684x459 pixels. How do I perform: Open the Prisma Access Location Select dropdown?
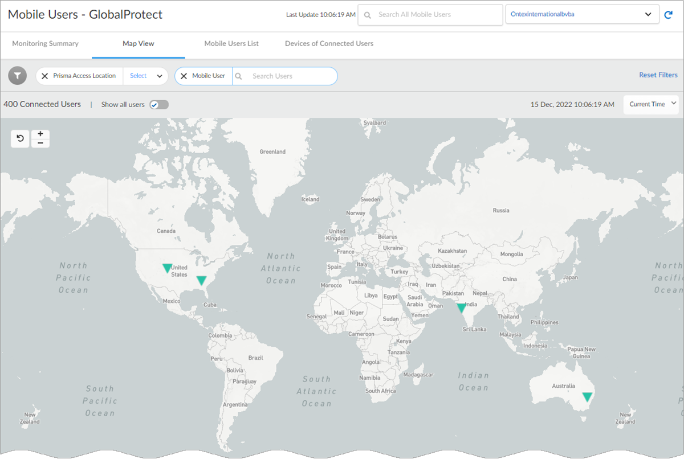coord(146,76)
